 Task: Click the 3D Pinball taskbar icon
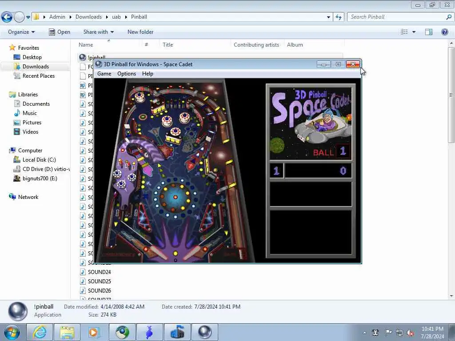tap(204, 332)
